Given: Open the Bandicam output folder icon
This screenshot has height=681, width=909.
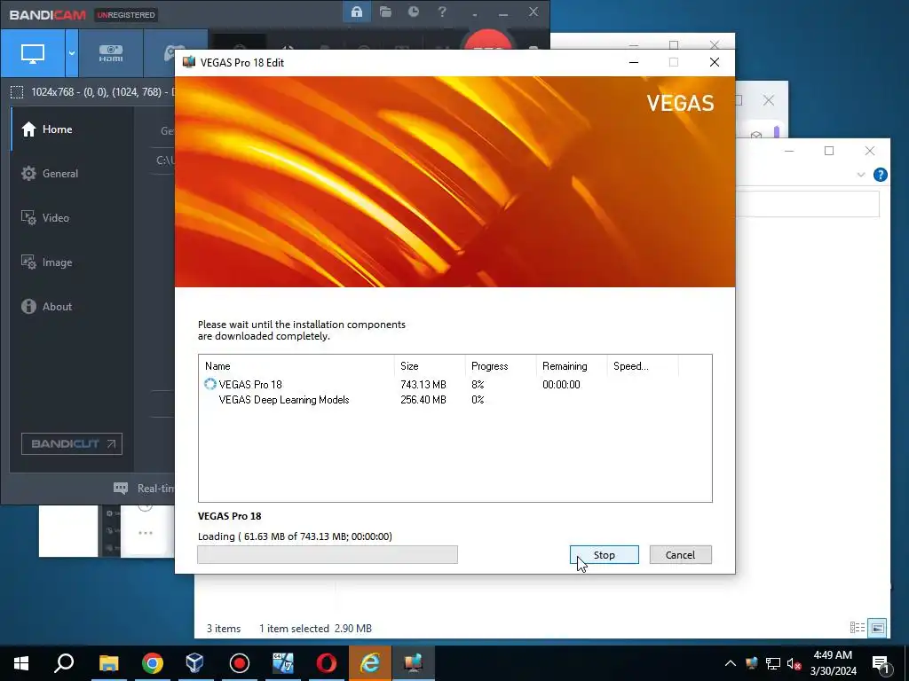Looking at the screenshot, I should (x=385, y=12).
